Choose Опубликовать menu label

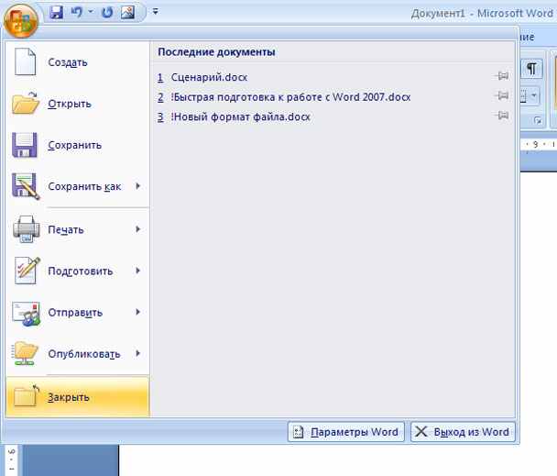(x=84, y=354)
